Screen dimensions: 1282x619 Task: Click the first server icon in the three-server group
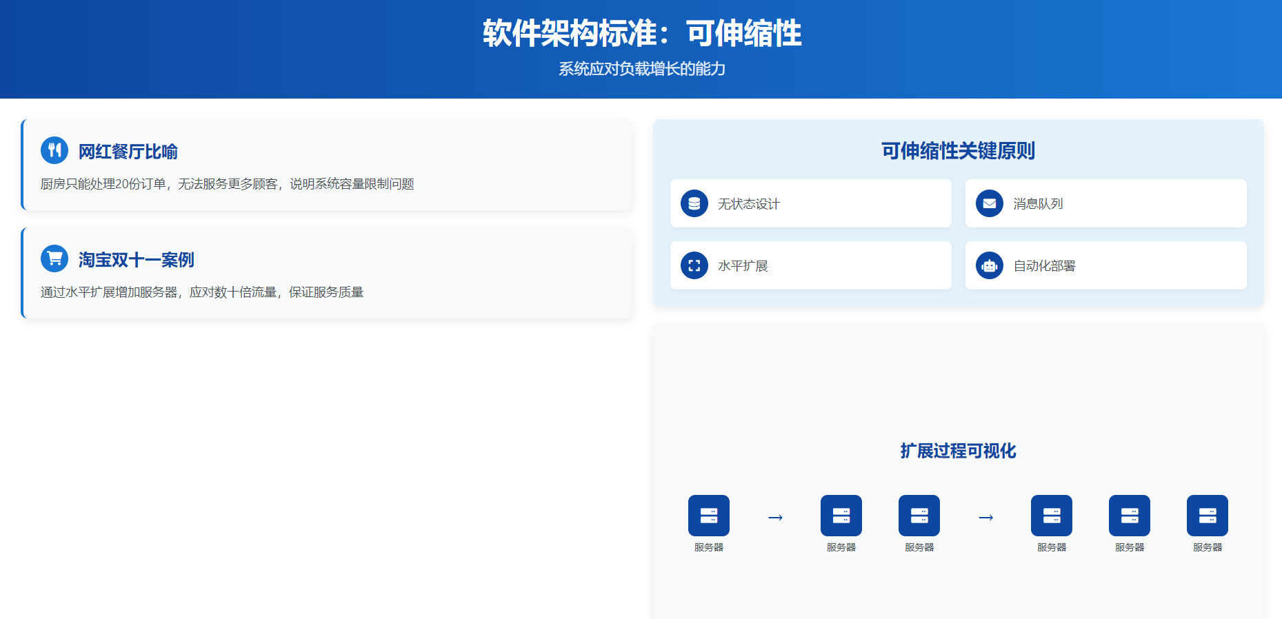(x=1052, y=516)
